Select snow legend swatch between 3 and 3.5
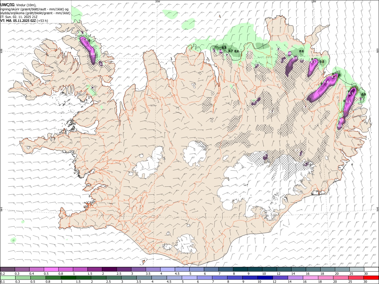Viewport: 379px width, 284px height. click(138, 269)
